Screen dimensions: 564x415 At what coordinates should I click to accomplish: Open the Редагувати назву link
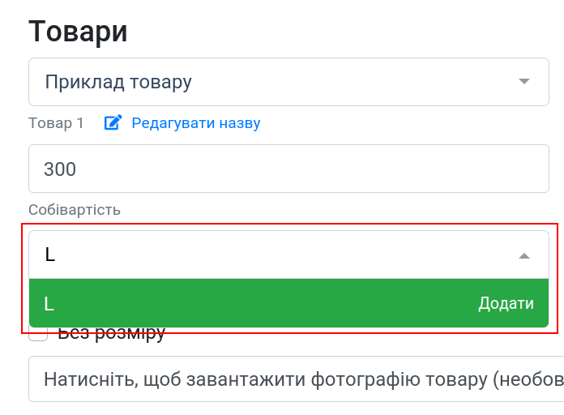tap(195, 123)
